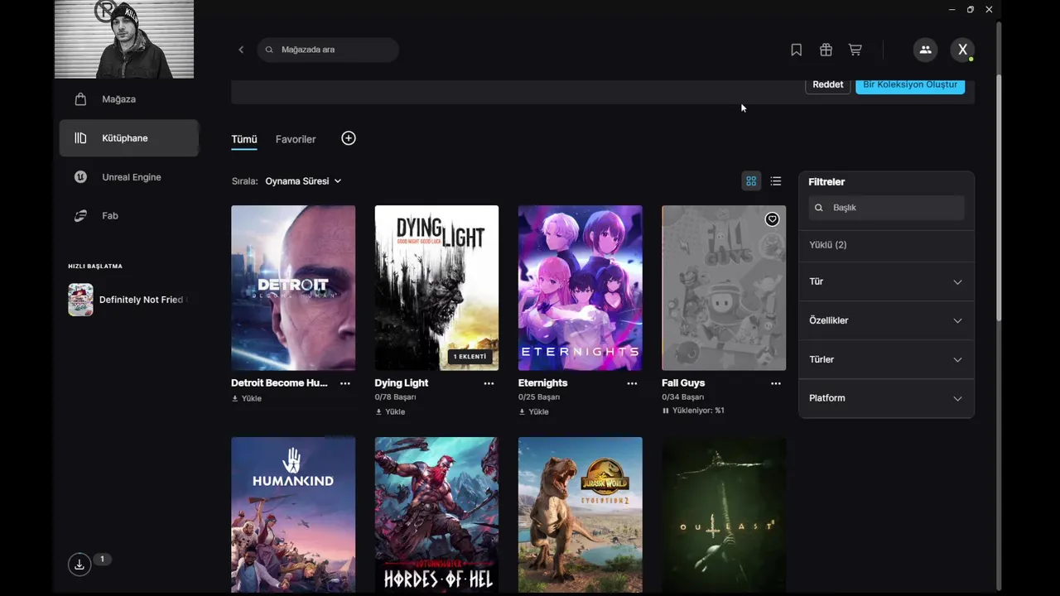Click the Unreal Engine logo icon
This screenshot has width=1060, height=596.
click(x=80, y=177)
